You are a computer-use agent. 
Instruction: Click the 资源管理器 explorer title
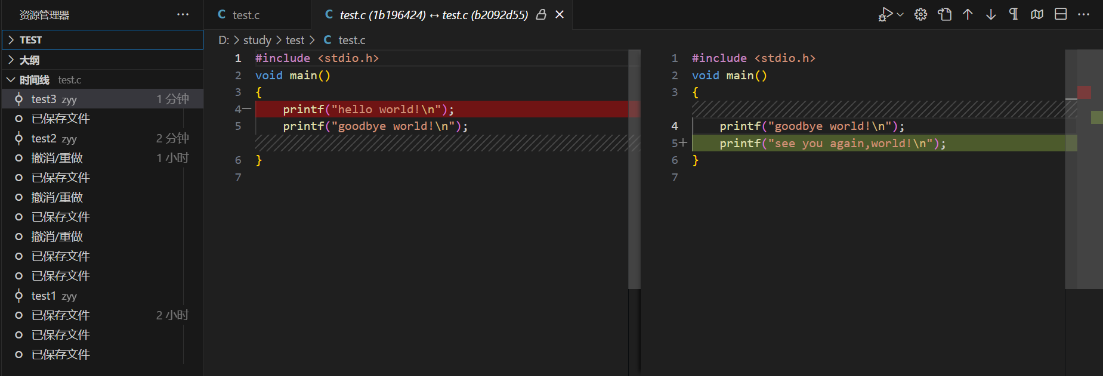44,15
